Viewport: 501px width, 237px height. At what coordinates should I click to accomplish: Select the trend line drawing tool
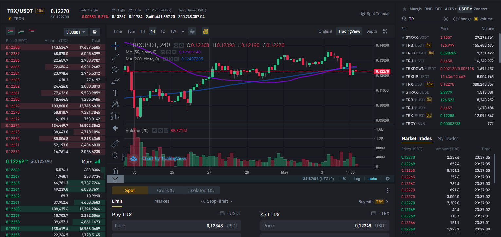(115, 57)
